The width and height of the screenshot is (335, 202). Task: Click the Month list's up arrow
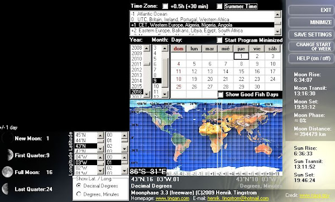[165, 48]
